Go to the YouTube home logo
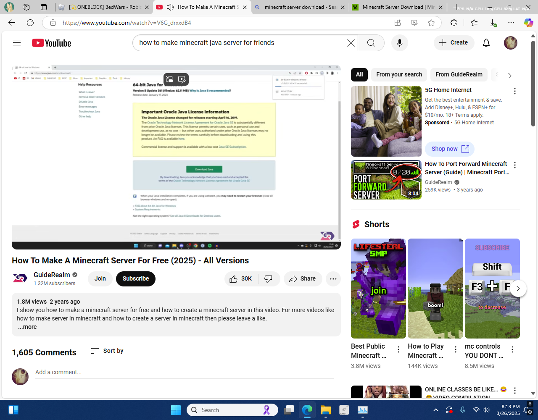 click(x=51, y=43)
